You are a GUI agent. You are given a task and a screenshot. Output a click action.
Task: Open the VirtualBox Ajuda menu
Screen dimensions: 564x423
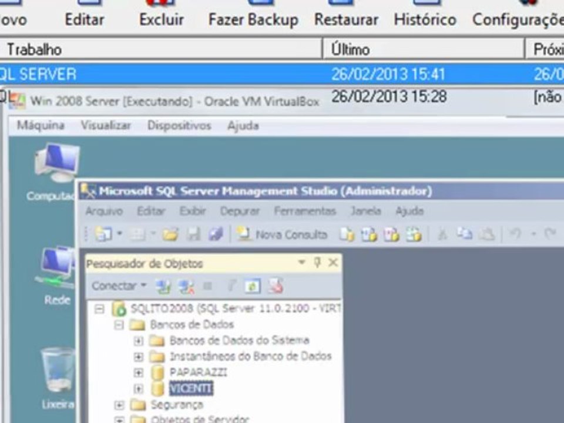click(x=243, y=126)
